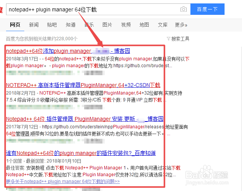Open 搜索工具 filter options

180,39
